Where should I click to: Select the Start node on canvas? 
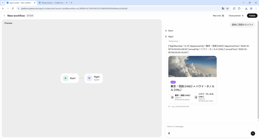(70, 78)
